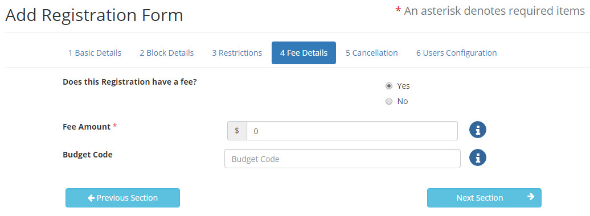Screen dimensions: 590x216
Task: Click the dollar sign prefix on Fee Amount
Action: pyautogui.click(x=237, y=131)
